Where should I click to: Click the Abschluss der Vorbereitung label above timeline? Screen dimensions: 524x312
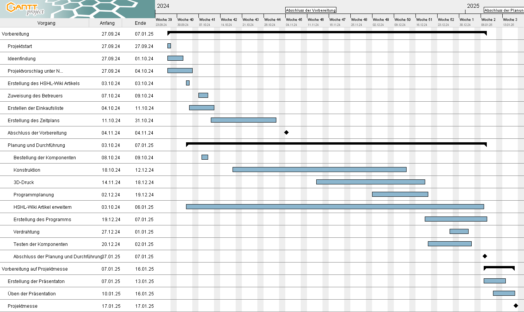tap(310, 10)
